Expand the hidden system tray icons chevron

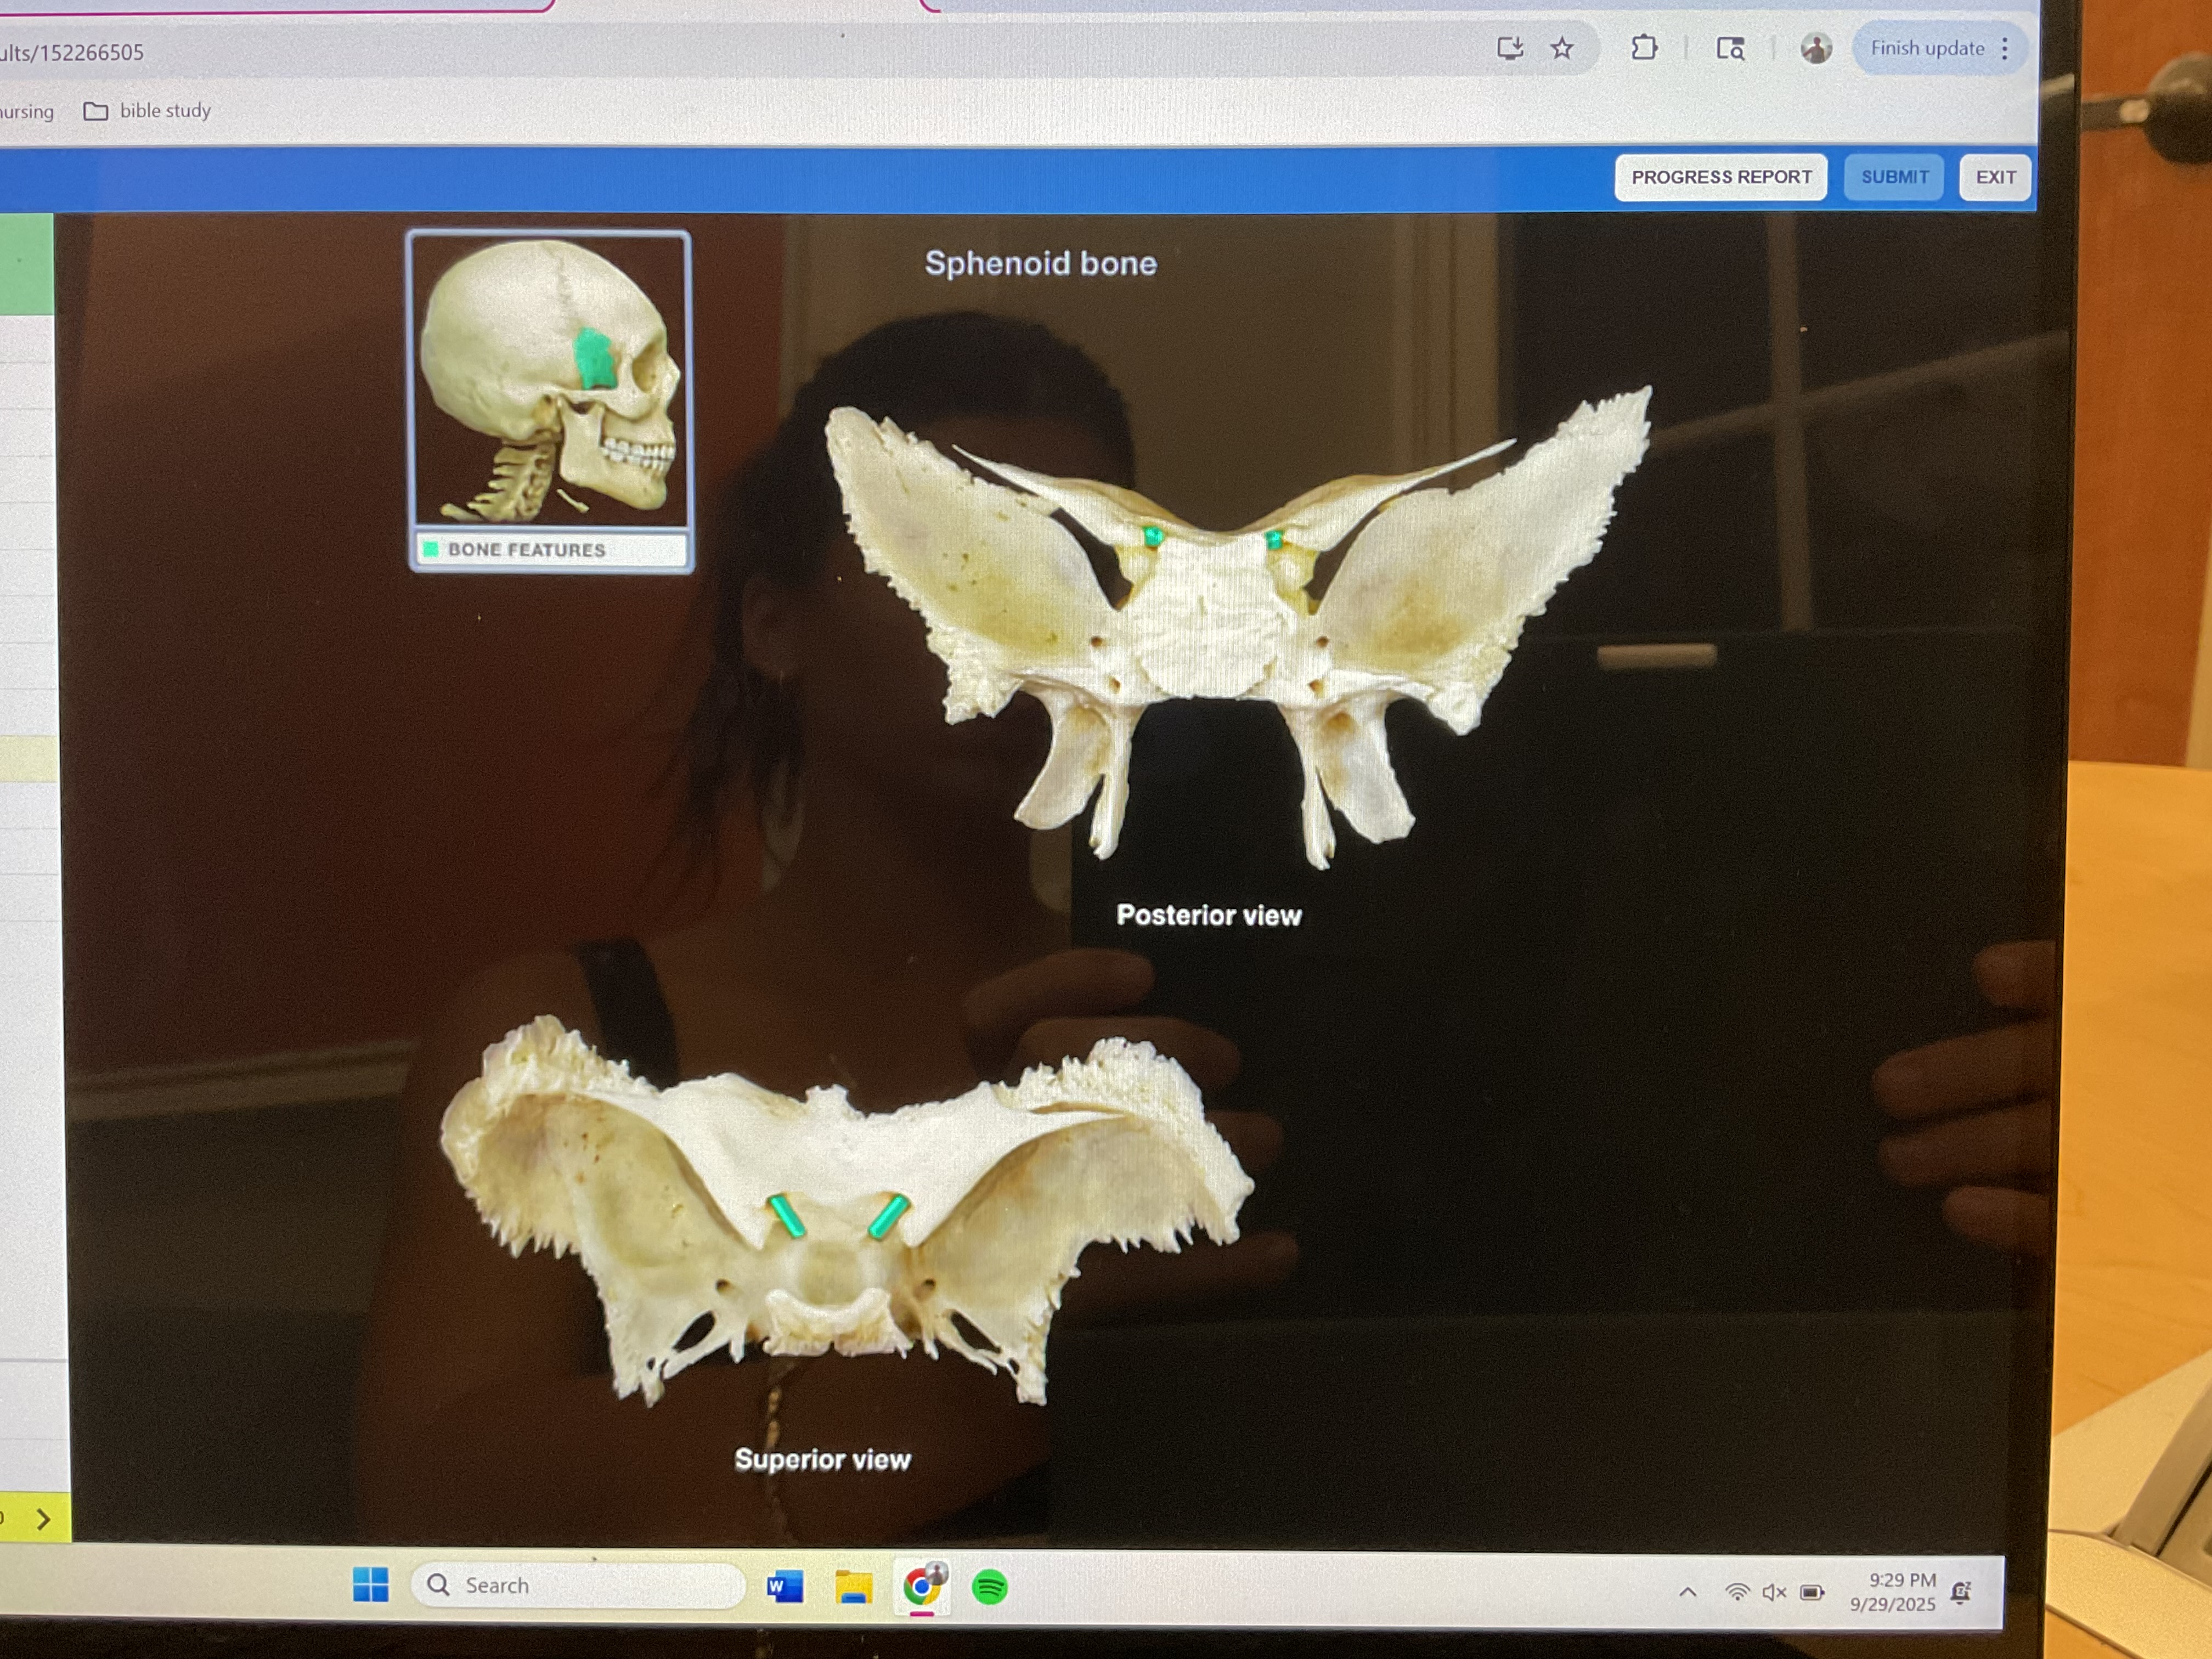coord(1688,1592)
